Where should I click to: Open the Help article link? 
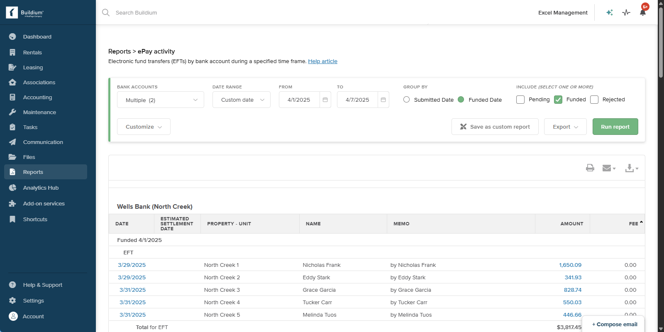tap(322, 61)
